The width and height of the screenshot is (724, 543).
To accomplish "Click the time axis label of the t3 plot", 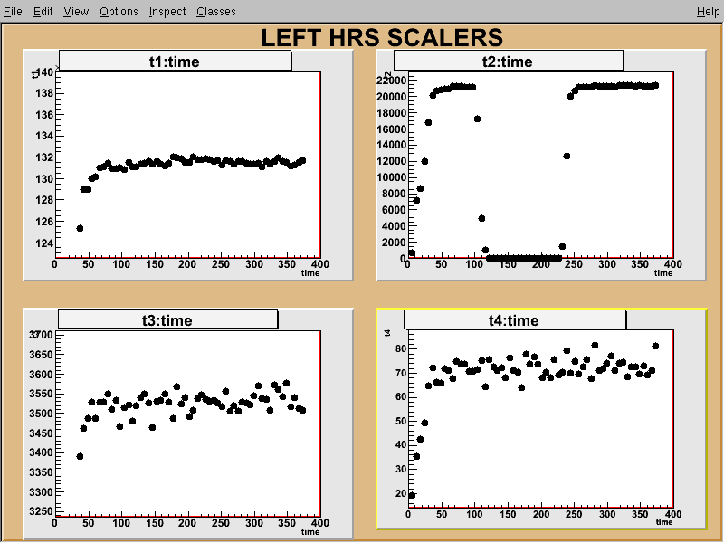I will click(310, 532).
